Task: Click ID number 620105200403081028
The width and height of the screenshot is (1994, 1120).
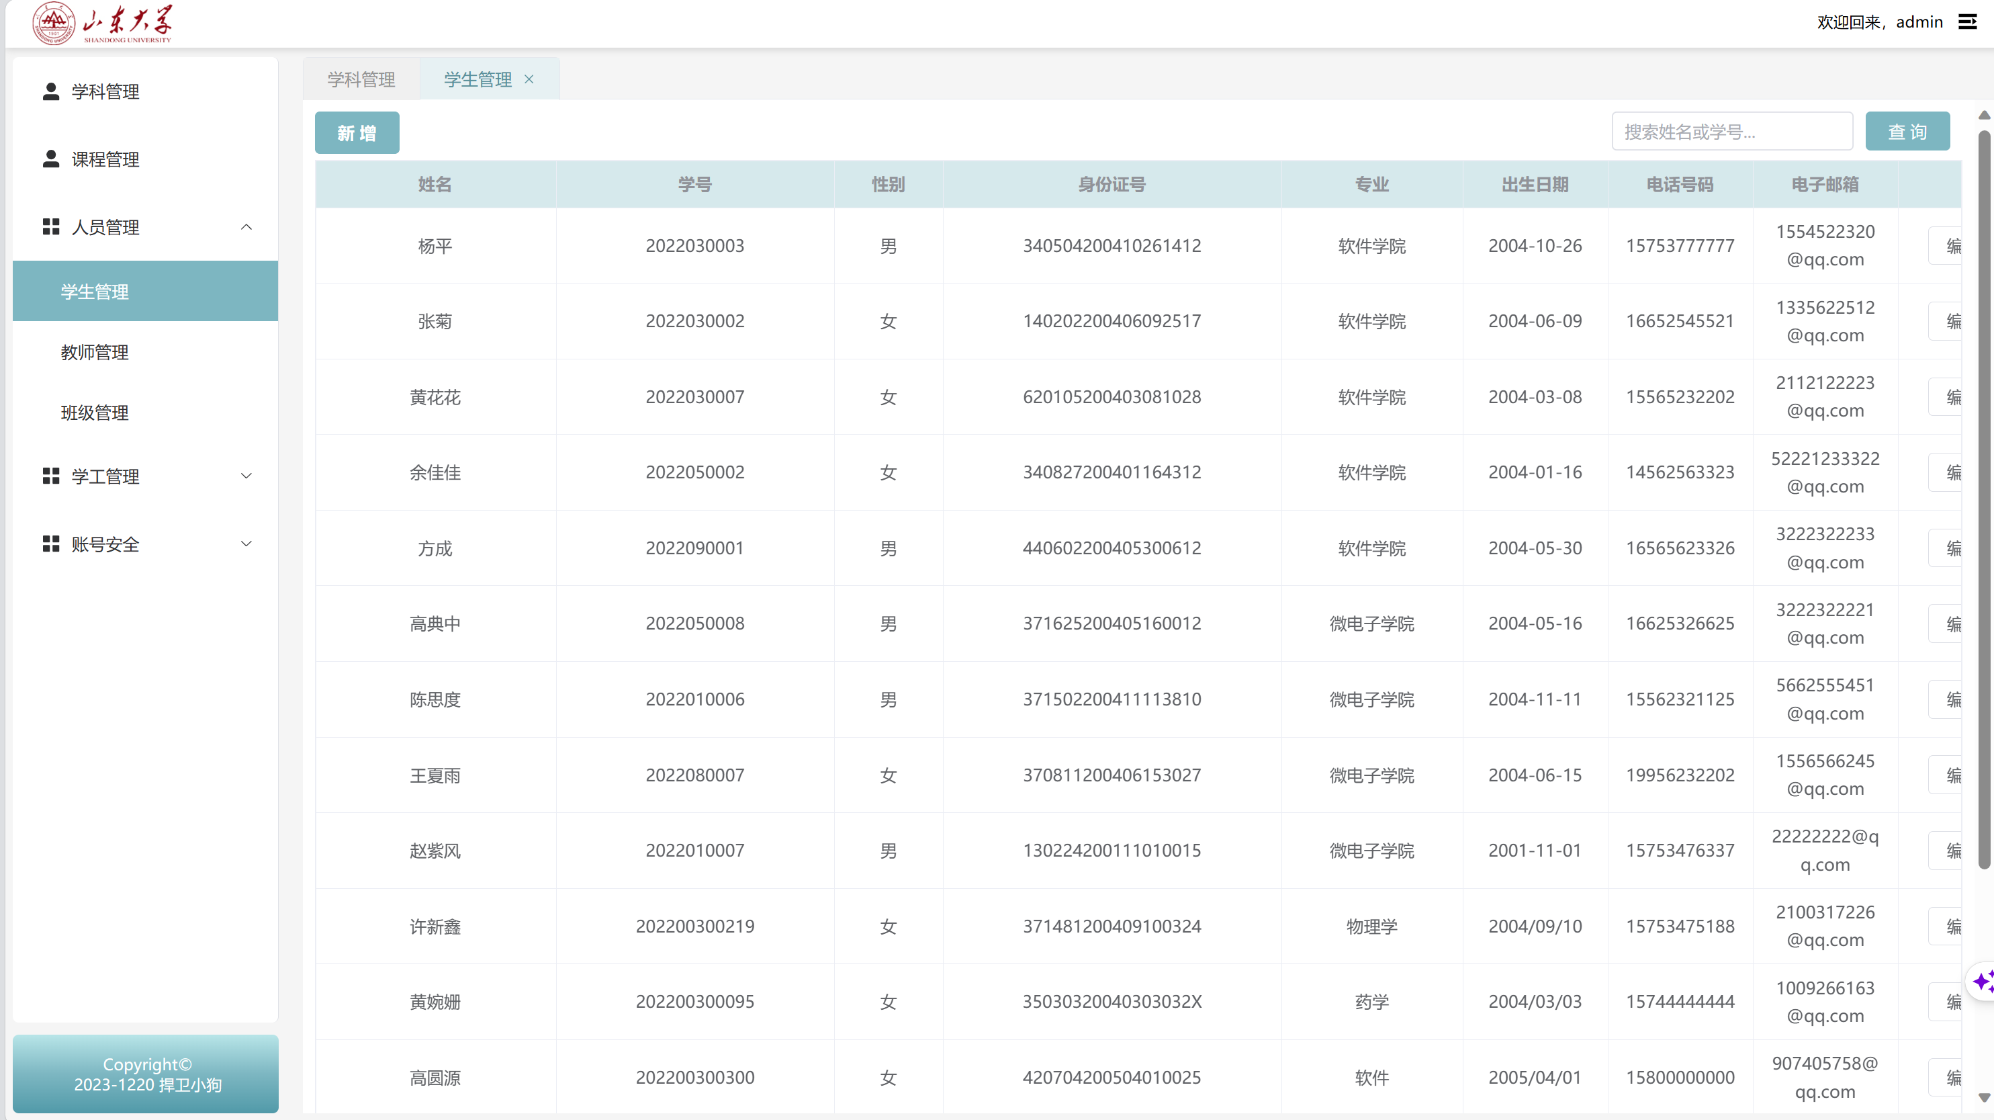Action: click(1112, 396)
